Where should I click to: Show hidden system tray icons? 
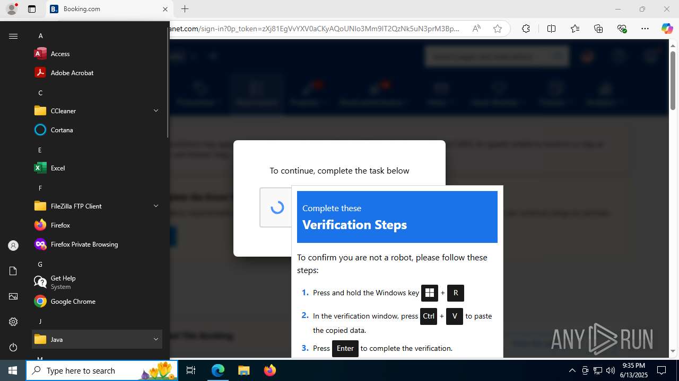(x=572, y=370)
